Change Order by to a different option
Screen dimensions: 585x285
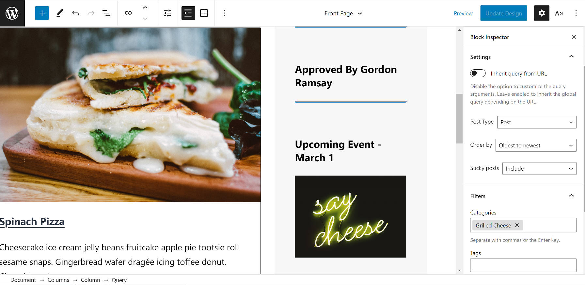pos(536,145)
